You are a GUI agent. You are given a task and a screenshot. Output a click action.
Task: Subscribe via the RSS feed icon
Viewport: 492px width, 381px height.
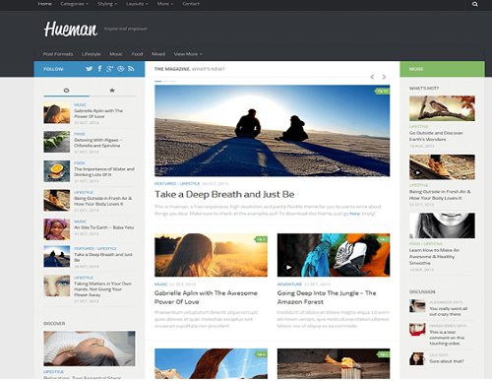[x=131, y=69]
